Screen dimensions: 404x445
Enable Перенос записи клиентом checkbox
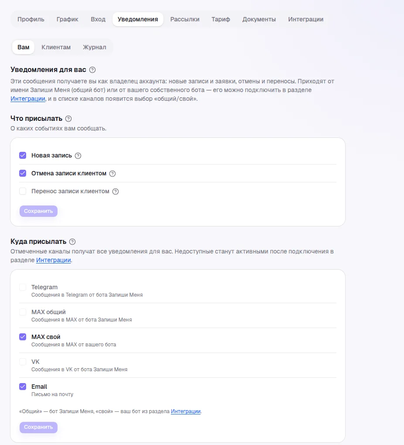point(23,191)
